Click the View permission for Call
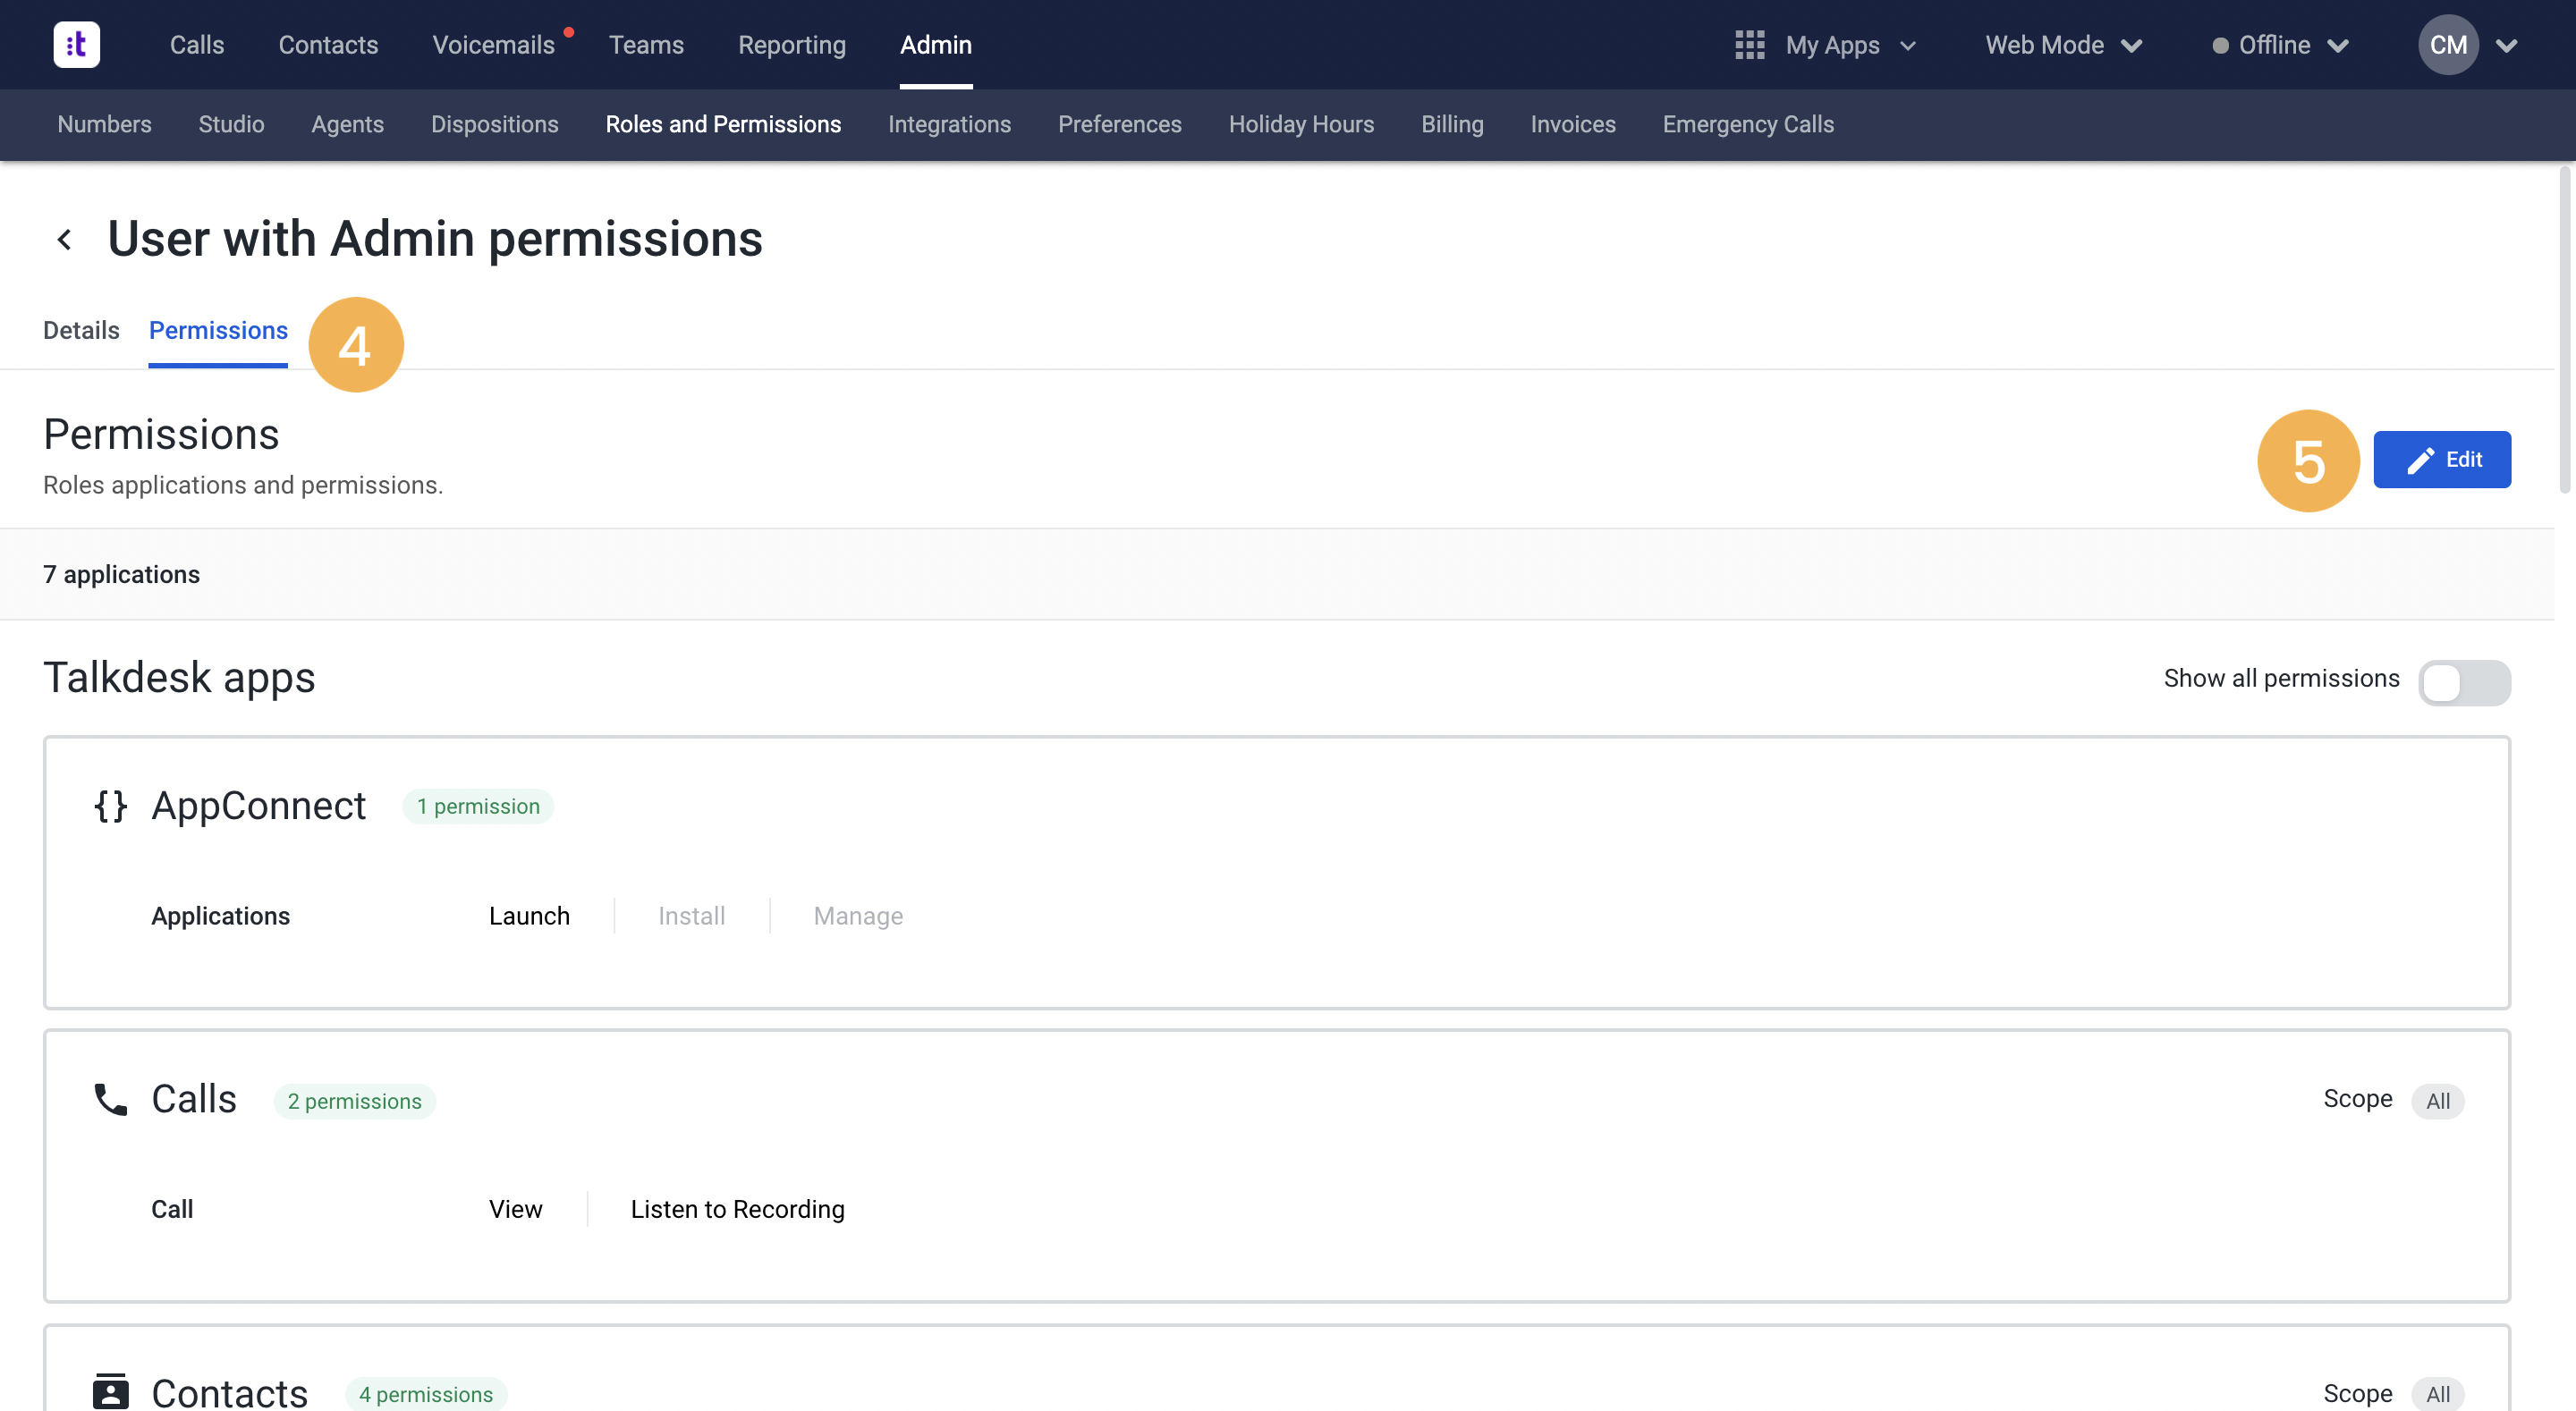The image size is (2576, 1411). 515,1209
